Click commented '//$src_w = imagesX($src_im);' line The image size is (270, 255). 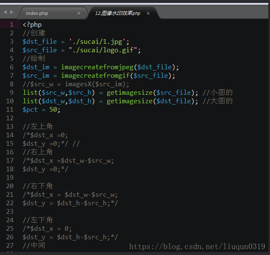pos(76,84)
